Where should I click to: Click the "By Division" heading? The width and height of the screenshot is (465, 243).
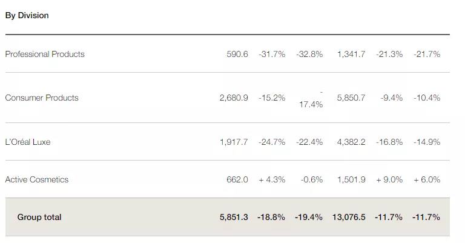click(x=27, y=15)
